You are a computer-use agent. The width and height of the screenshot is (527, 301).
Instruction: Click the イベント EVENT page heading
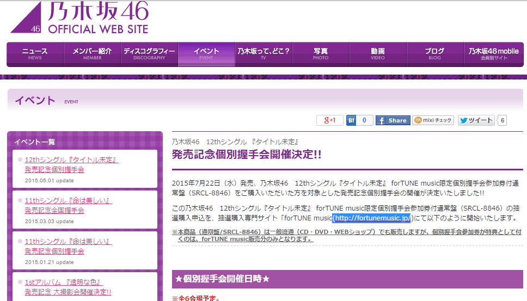point(46,101)
